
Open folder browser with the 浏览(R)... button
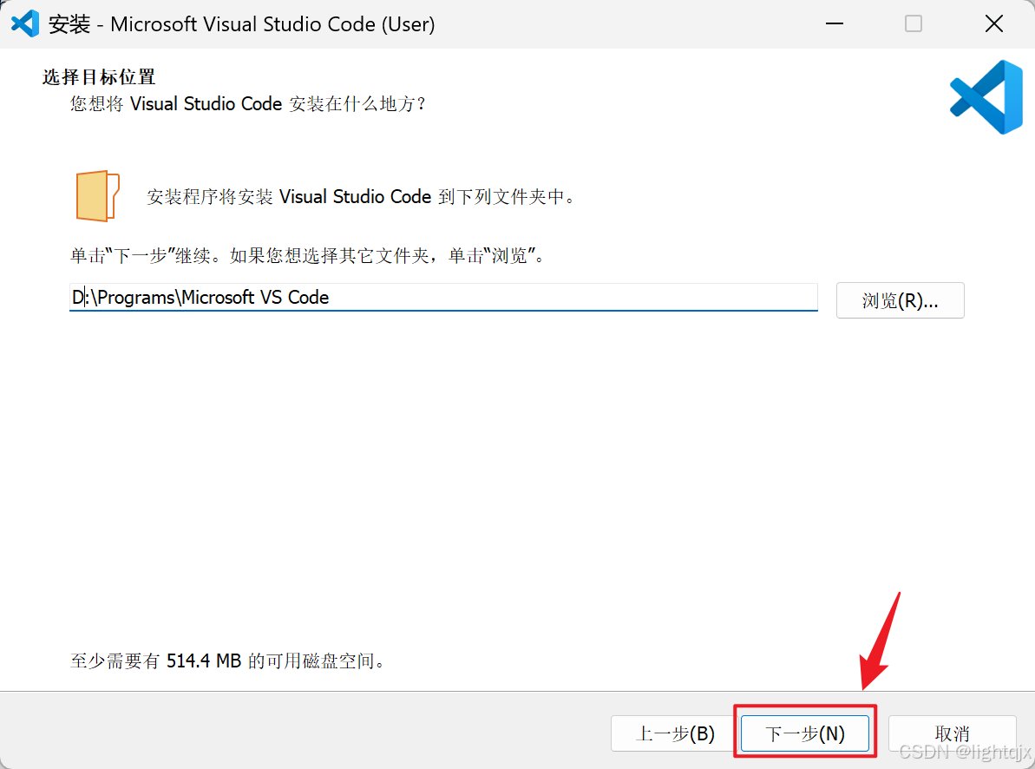(x=900, y=300)
